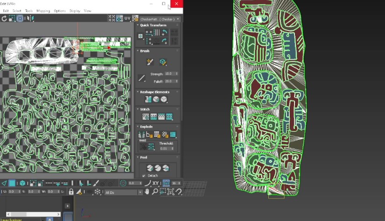385x221 pixels.
Task: Collapse the Explode rollout
Action: 138,127
